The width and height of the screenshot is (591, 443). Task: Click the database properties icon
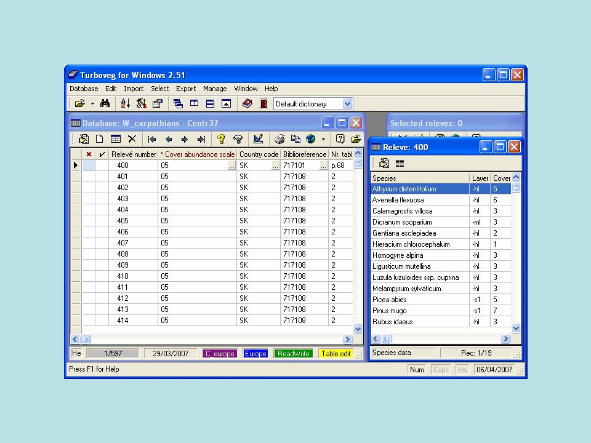(x=157, y=103)
